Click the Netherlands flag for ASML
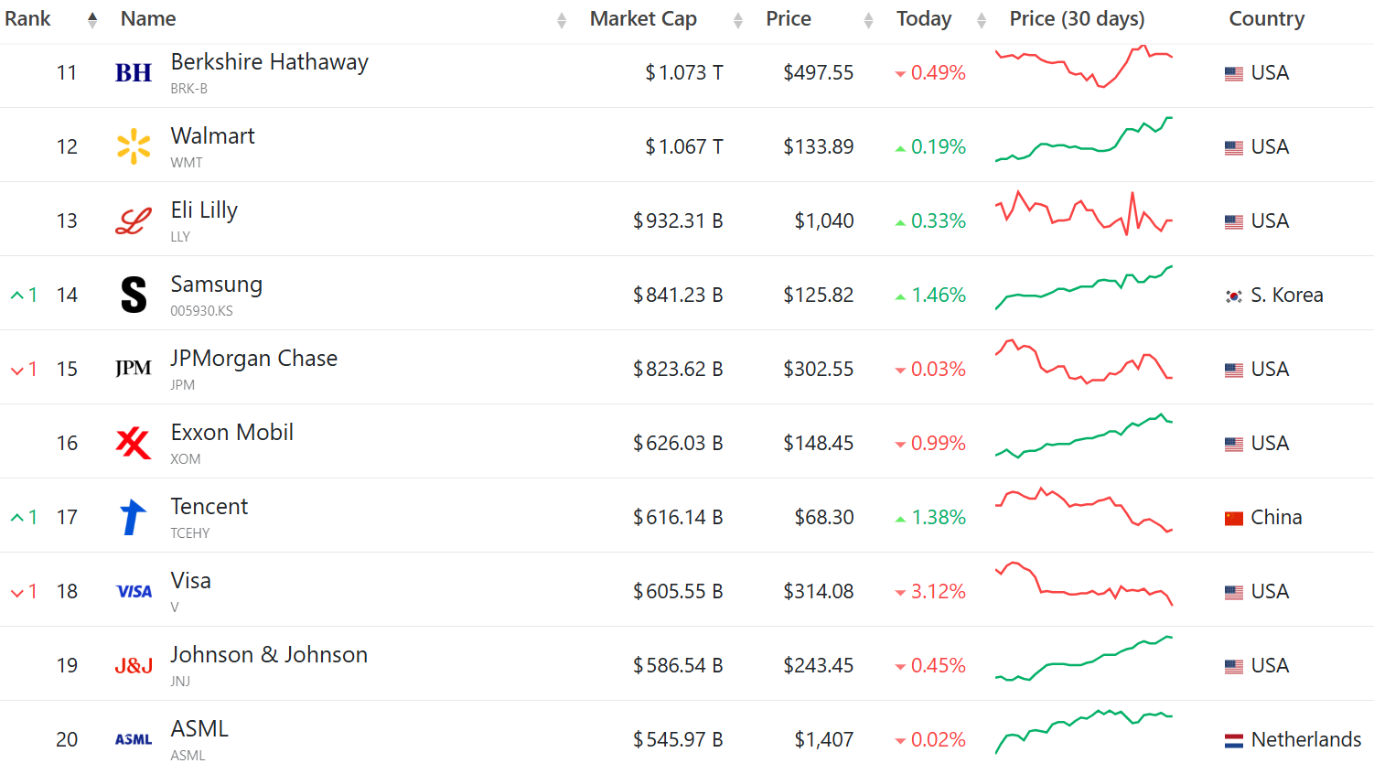Viewport: 1374px width, 774px height. pyautogui.click(x=1234, y=740)
